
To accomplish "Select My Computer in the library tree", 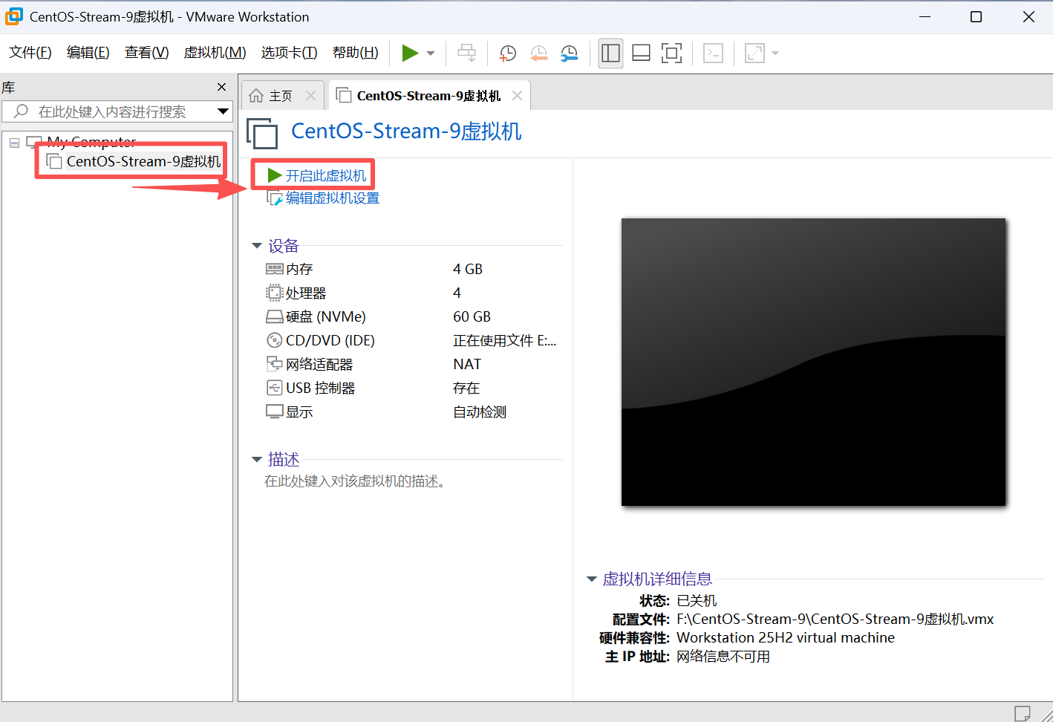I will pyautogui.click(x=91, y=142).
